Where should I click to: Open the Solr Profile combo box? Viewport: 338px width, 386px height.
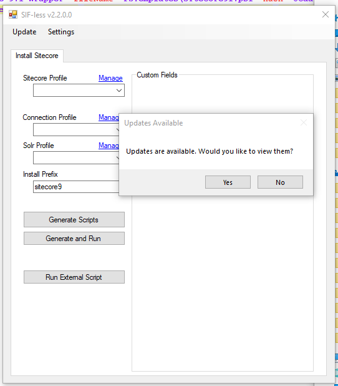click(x=76, y=158)
